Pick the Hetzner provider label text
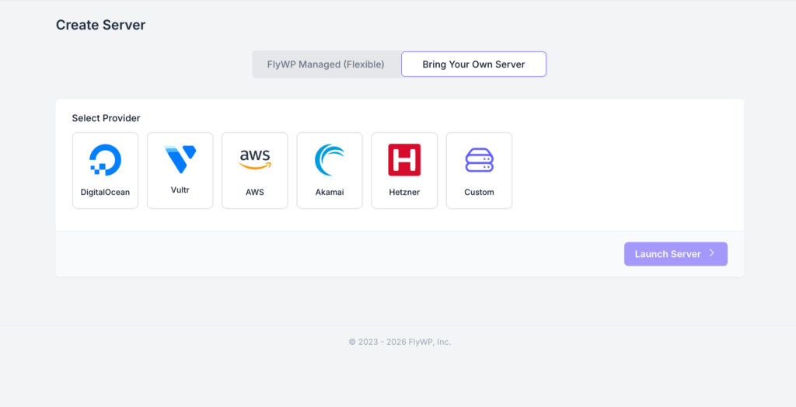Image resolution: width=796 pixels, height=407 pixels. [x=404, y=192]
